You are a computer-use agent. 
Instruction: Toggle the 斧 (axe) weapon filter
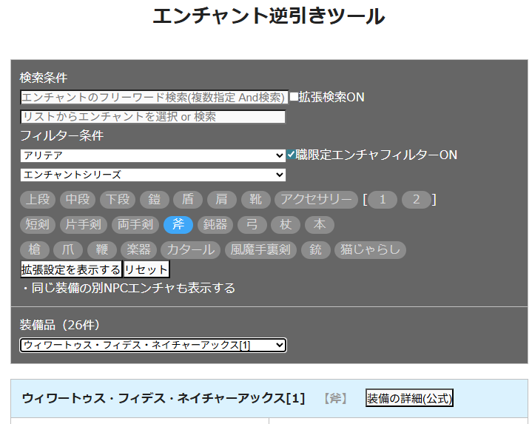click(x=178, y=225)
